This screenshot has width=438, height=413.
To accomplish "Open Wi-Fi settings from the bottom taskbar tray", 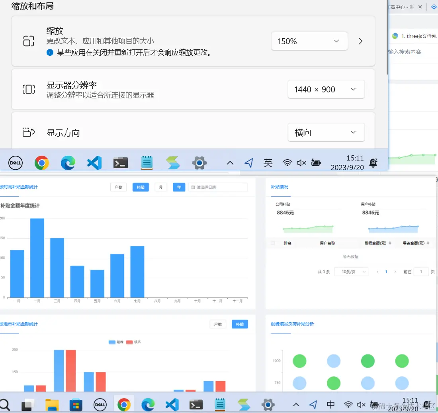I will pos(348,404).
